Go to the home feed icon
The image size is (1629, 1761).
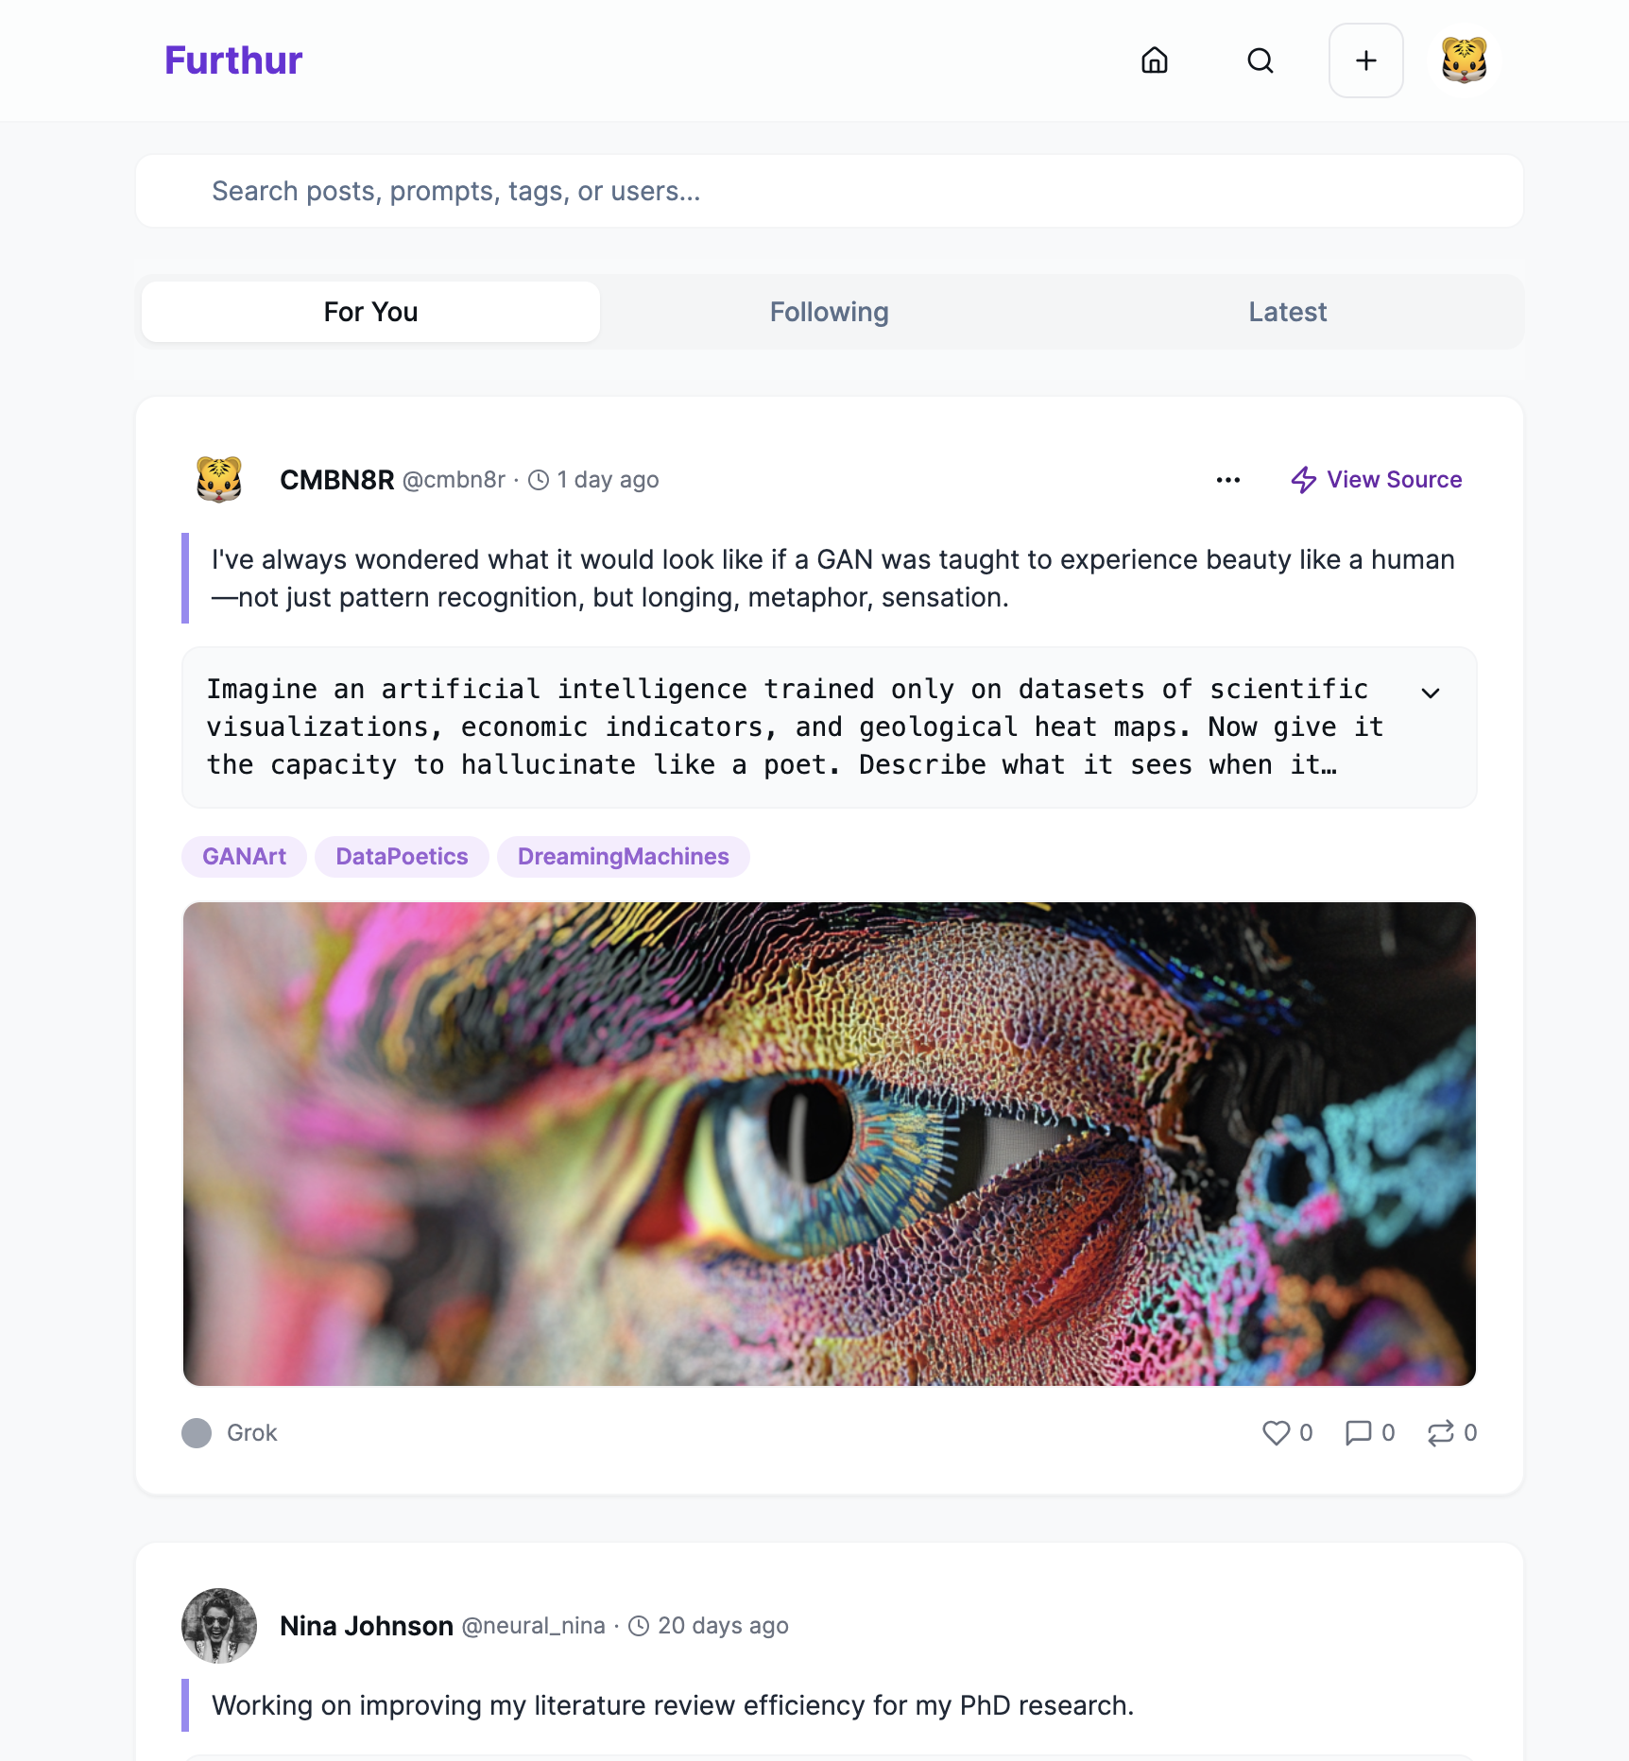(1155, 60)
